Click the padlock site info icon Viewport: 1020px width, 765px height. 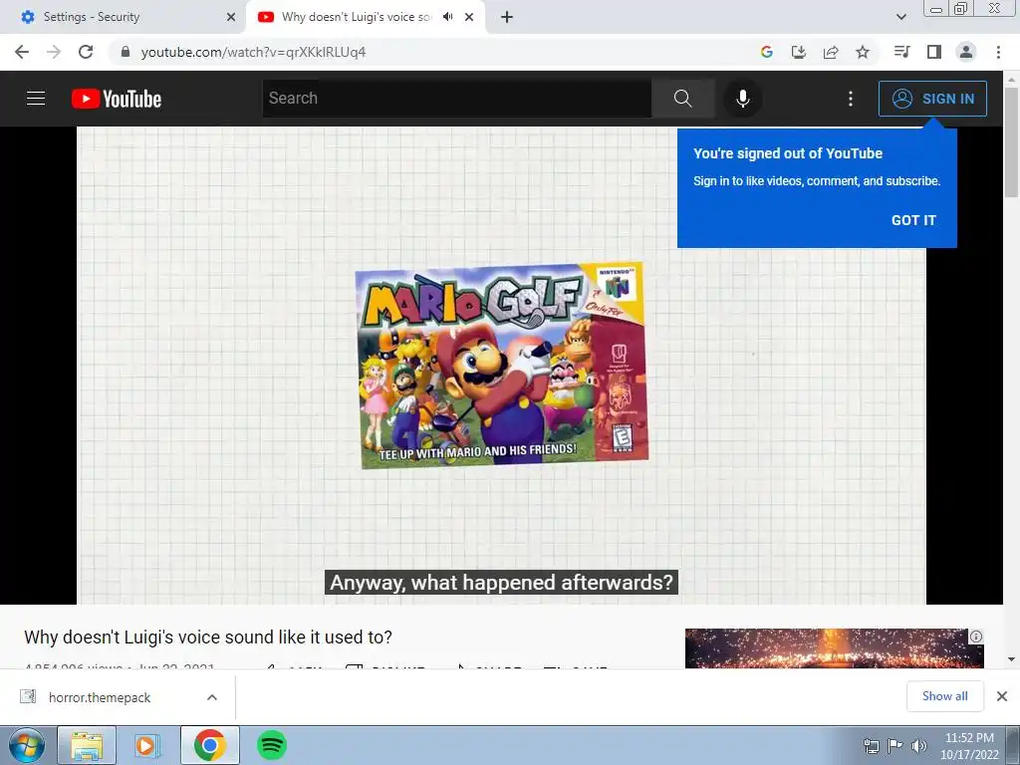(x=126, y=52)
